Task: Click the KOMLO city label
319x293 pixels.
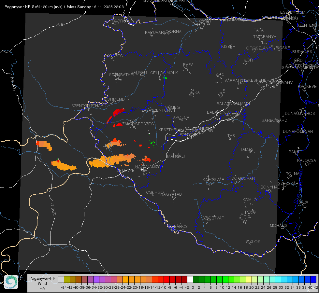Action: click(x=249, y=200)
